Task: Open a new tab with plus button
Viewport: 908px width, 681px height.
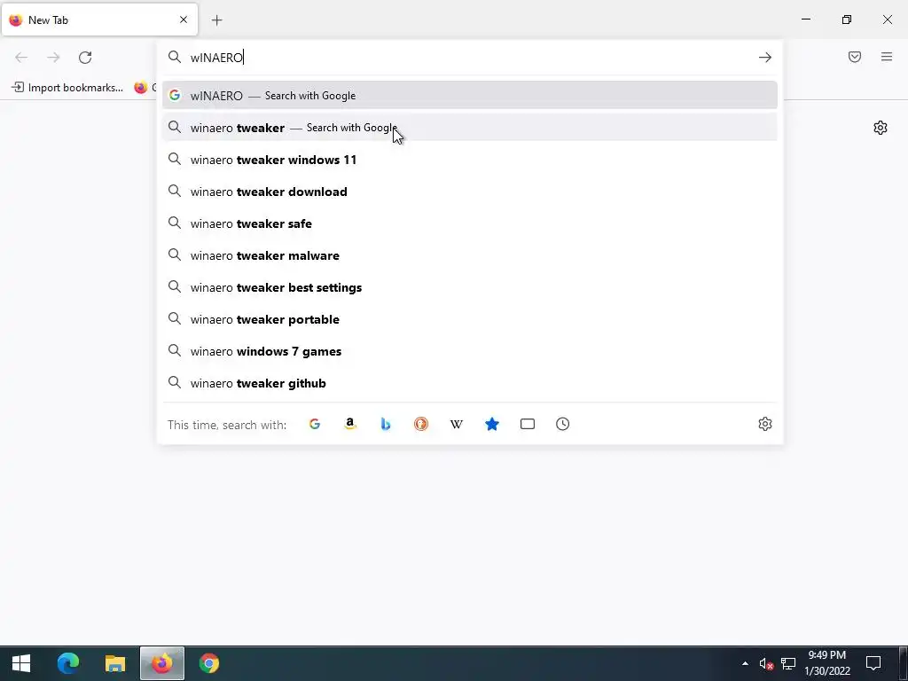Action: click(x=216, y=20)
